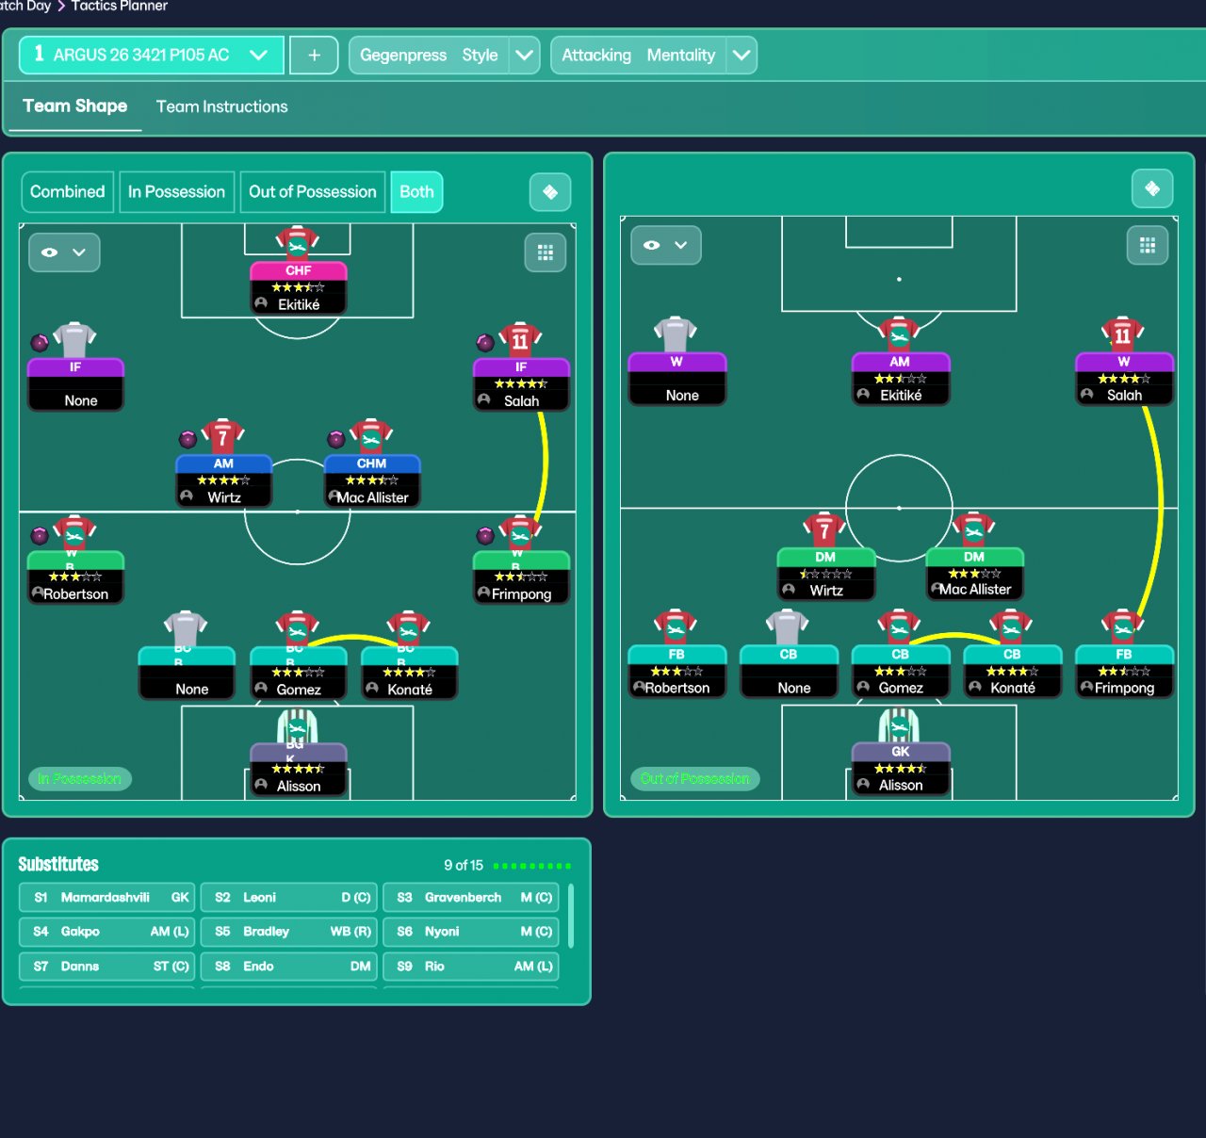Select the Konaté player card on in-possession pitch

click(409, 674)
